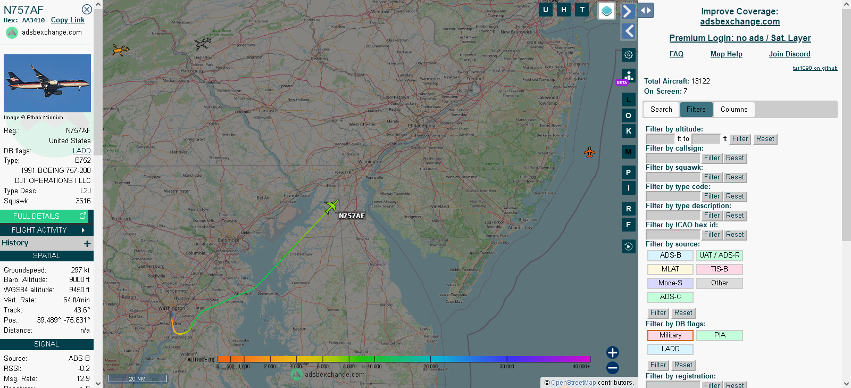Toggle the Military DB flag filter
Image resolution: width=851 pixels, height=388 pixels.
click(x=670, y=335)
